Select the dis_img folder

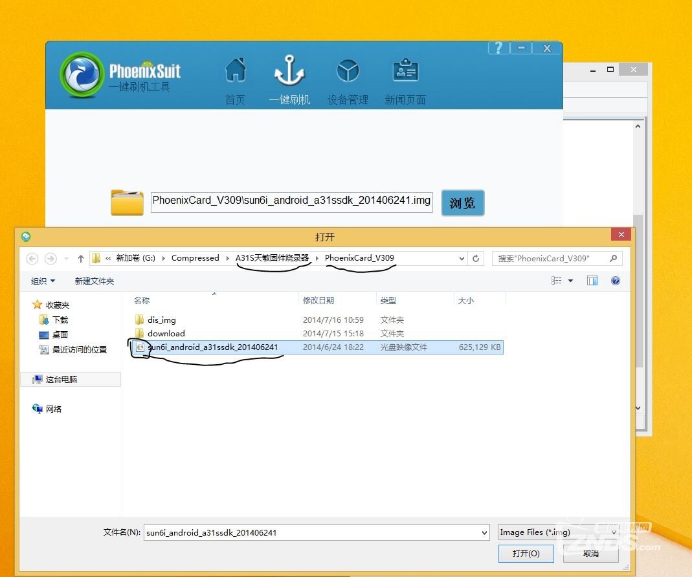click(x=162, y=320)
